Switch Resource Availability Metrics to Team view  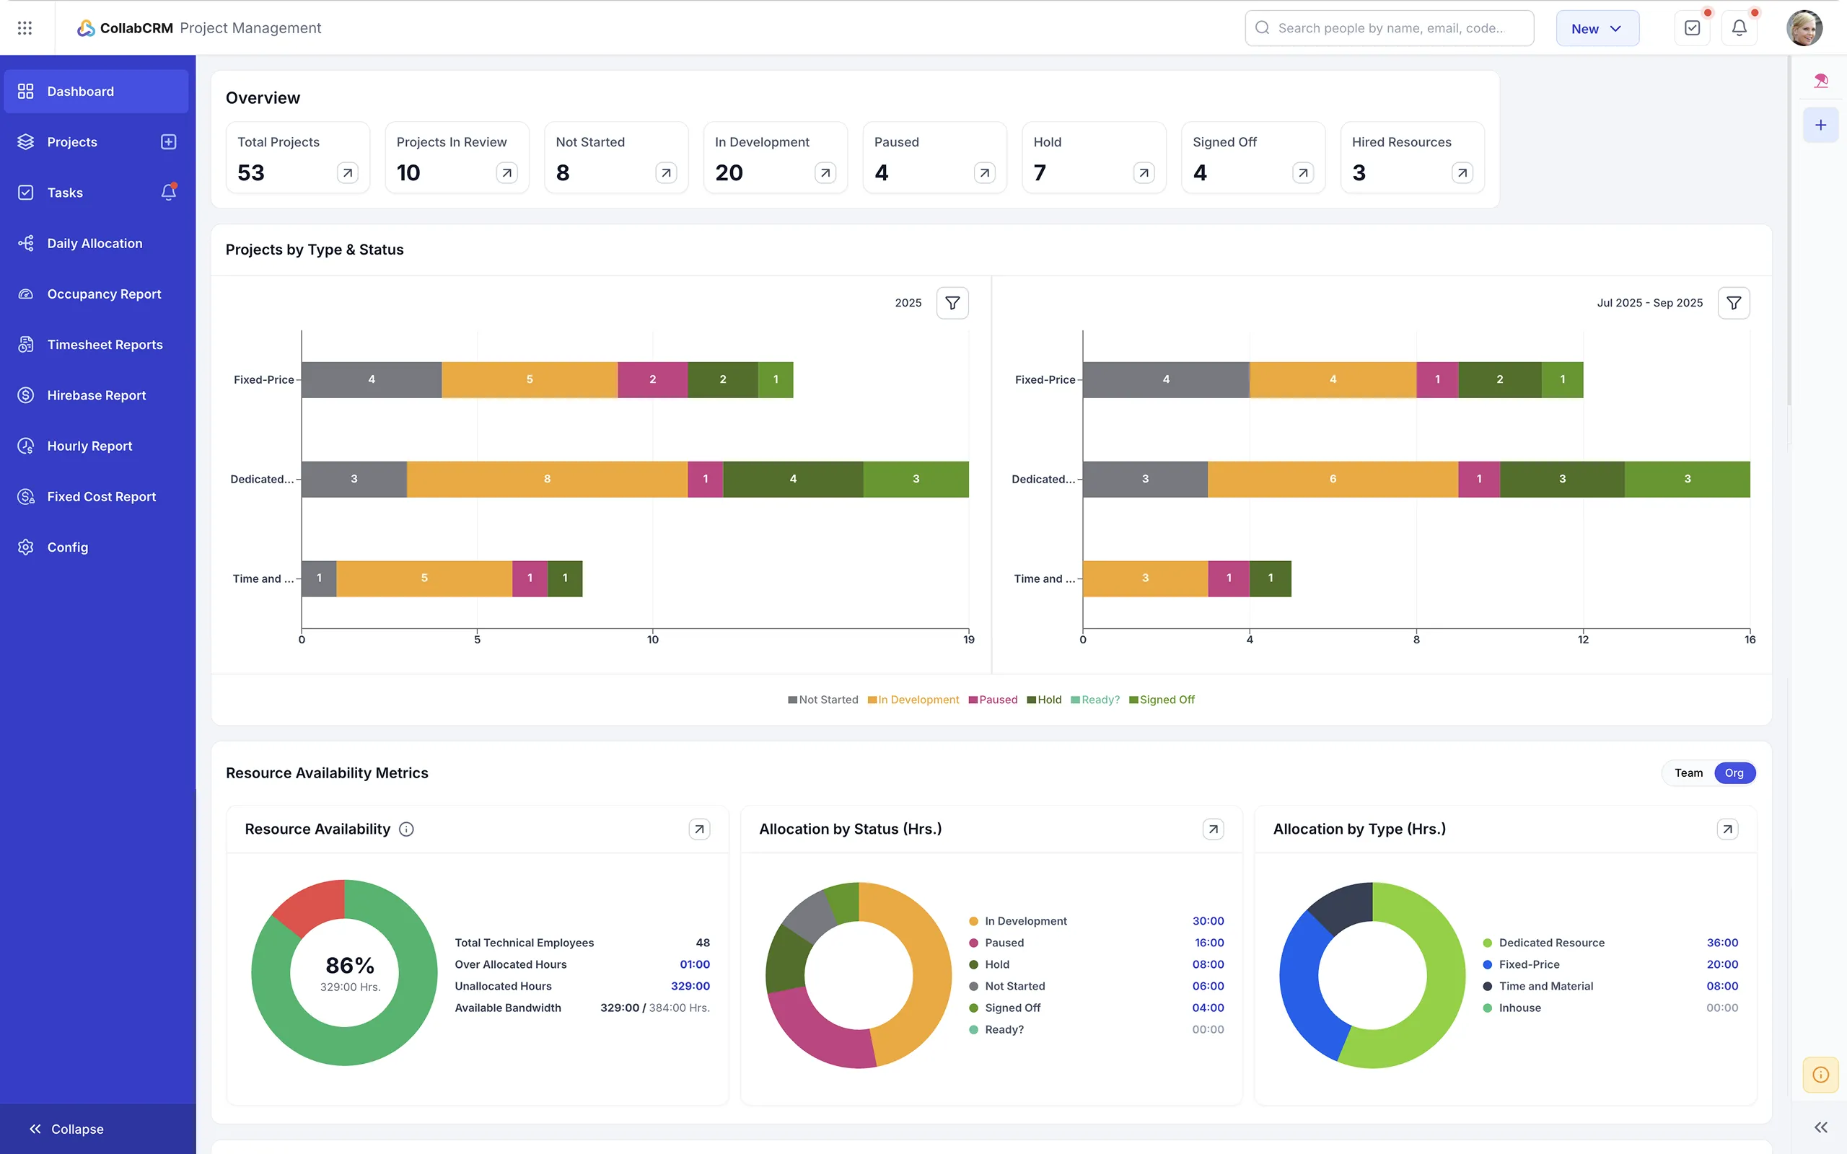(x=1688, y=772)
